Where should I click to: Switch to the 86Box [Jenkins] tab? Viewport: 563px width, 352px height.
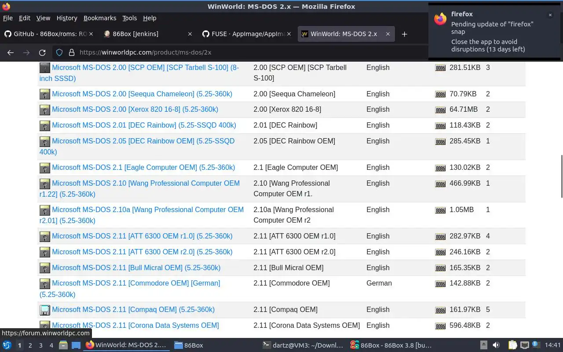click(148, 34)
